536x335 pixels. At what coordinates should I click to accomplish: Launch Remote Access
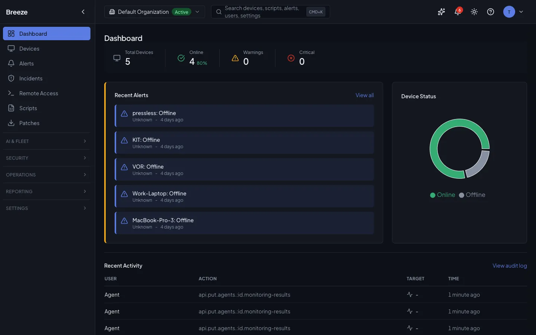pos(39,93)
